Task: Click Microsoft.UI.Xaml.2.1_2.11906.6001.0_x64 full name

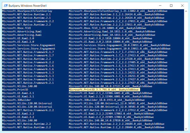Action: 111,96
